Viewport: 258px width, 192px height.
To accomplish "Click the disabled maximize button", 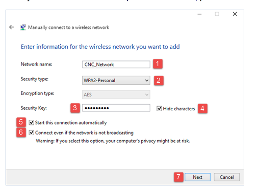I will click(x=217, y=14).
